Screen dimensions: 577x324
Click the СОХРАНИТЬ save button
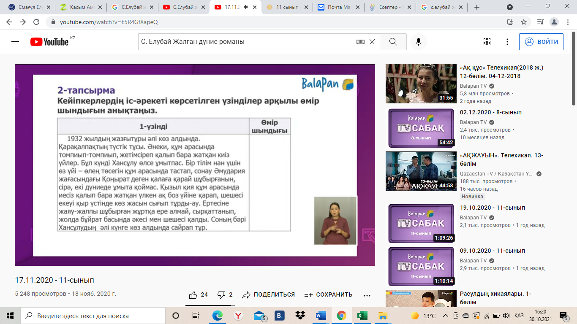(x=328, y=294)
